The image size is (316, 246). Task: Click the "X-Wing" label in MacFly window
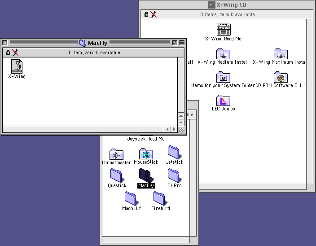coord(17,77)
